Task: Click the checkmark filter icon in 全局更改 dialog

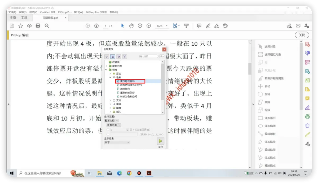Action: pos(107,56)
